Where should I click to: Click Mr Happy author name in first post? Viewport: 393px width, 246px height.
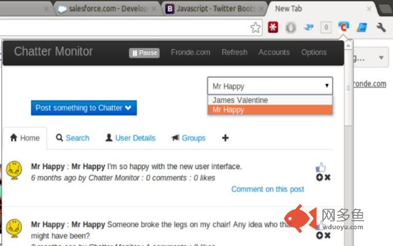click(48, 167)
